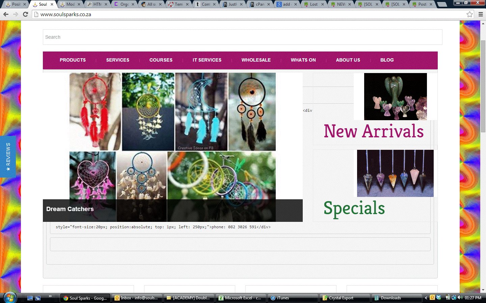Click the crystal pendulums Specials image

(395, 173)
